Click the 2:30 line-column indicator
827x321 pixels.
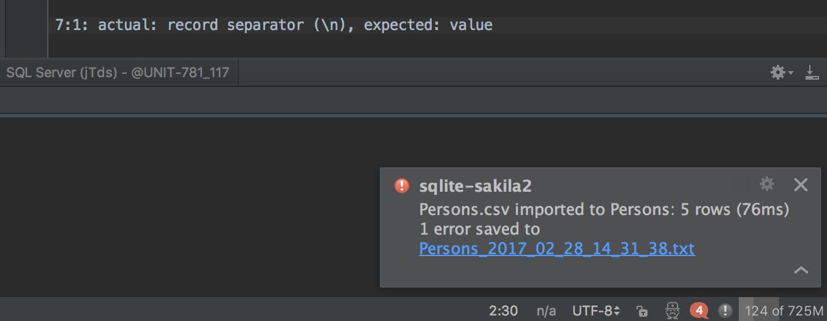pyautogui.click(x=504, y=311)
